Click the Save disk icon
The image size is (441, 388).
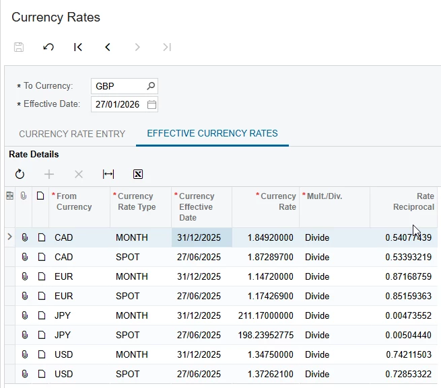19,47
